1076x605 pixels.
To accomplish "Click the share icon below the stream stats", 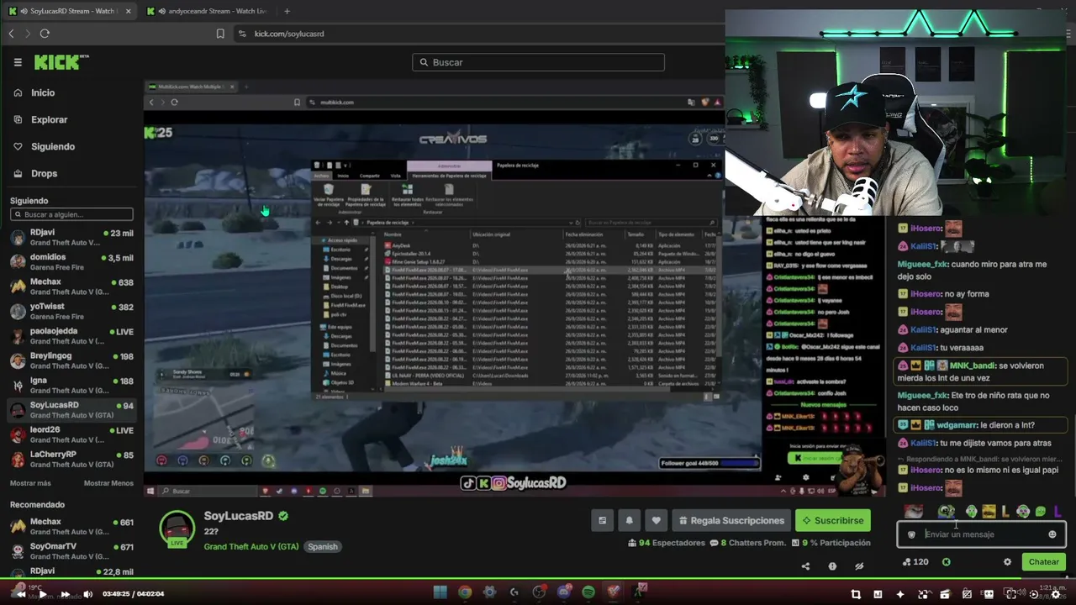I will pos(805,566).
